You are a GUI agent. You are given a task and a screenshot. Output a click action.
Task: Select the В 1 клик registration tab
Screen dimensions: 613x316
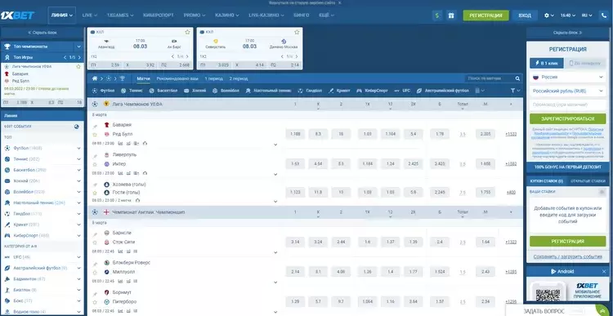[547, 63]
